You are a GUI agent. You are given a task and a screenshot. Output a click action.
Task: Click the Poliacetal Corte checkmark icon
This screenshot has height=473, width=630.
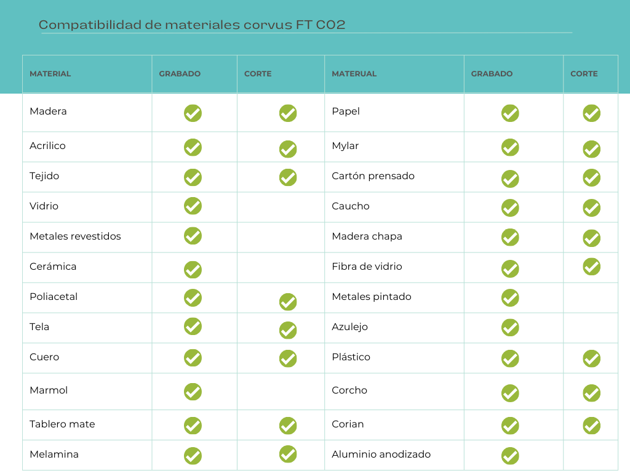288,302
